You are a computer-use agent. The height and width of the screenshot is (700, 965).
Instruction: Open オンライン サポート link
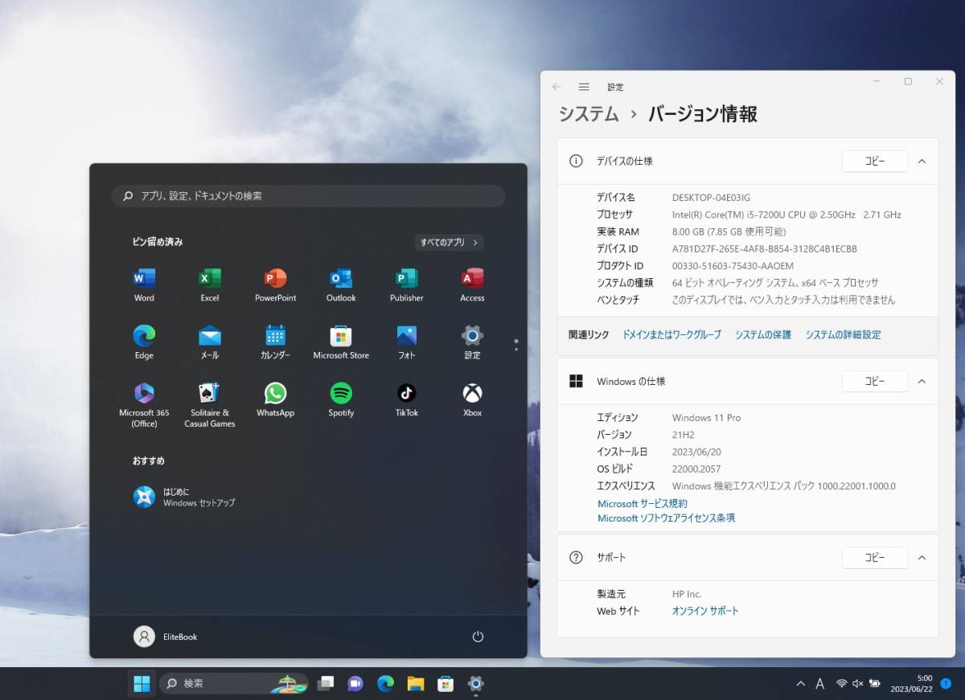click(705, 611)
